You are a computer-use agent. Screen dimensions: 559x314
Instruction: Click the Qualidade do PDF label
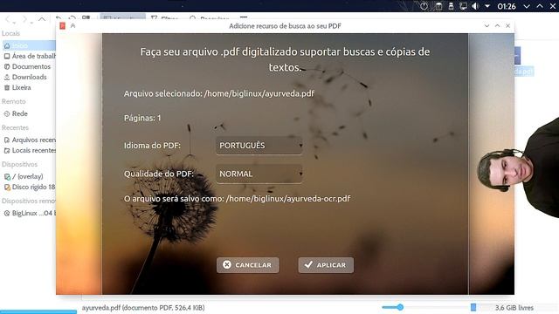(x=159, y=174)
